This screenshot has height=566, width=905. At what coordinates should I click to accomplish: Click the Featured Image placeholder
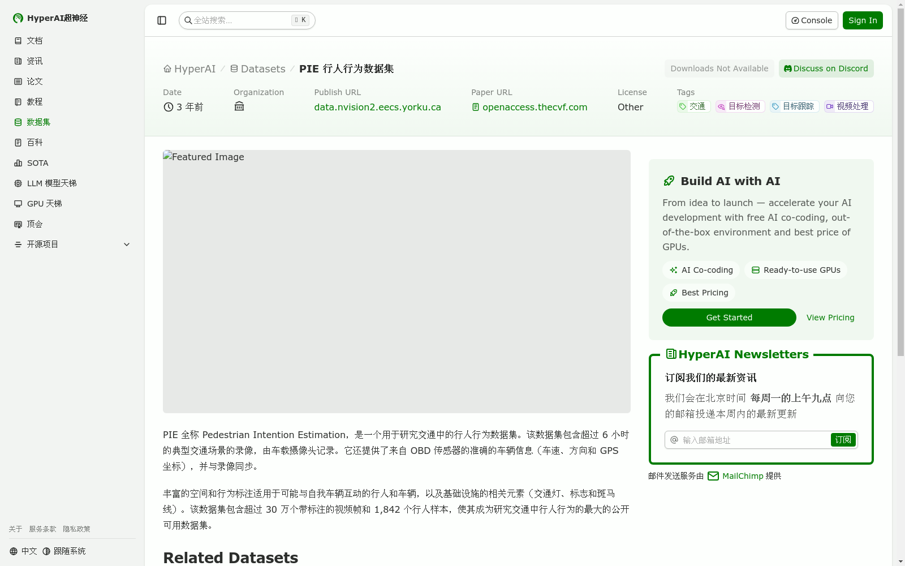tap(397, 281)
